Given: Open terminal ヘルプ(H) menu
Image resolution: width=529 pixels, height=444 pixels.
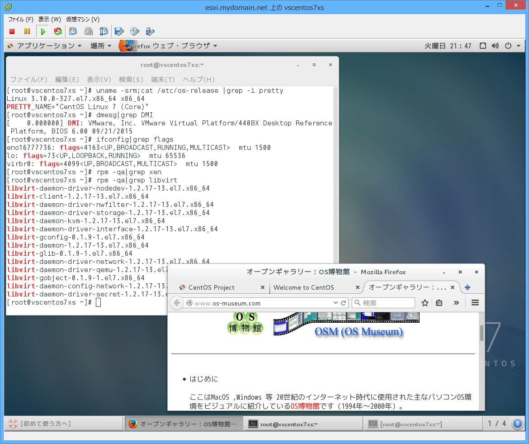Looking at the screenshot, I should pyautogui.click(x=198, y=79).
